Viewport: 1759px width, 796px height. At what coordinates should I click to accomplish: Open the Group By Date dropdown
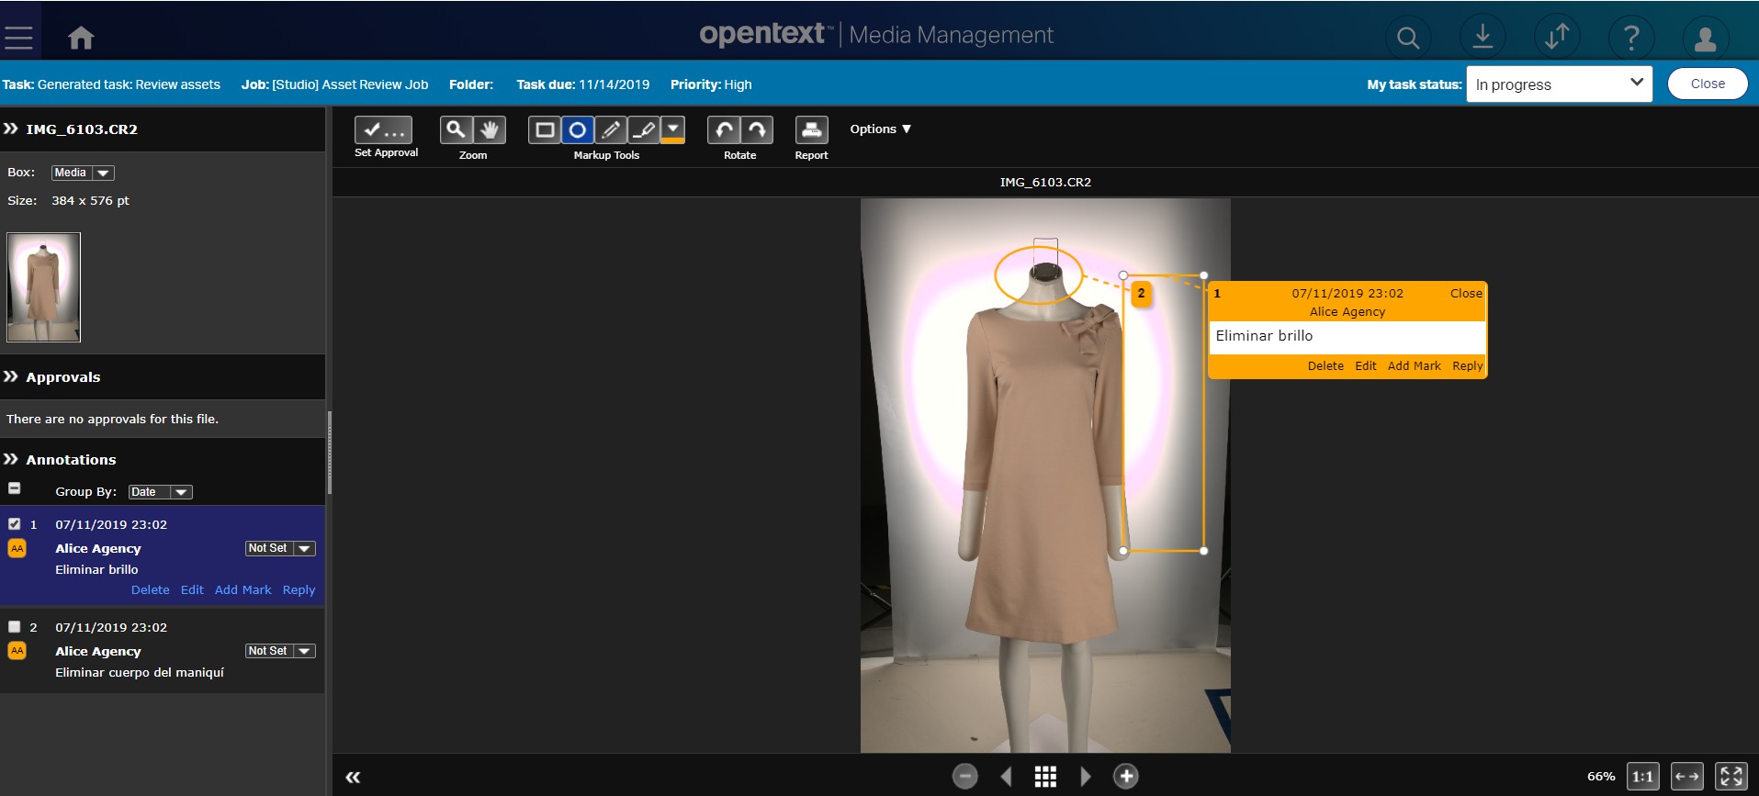tap(160, 492)
